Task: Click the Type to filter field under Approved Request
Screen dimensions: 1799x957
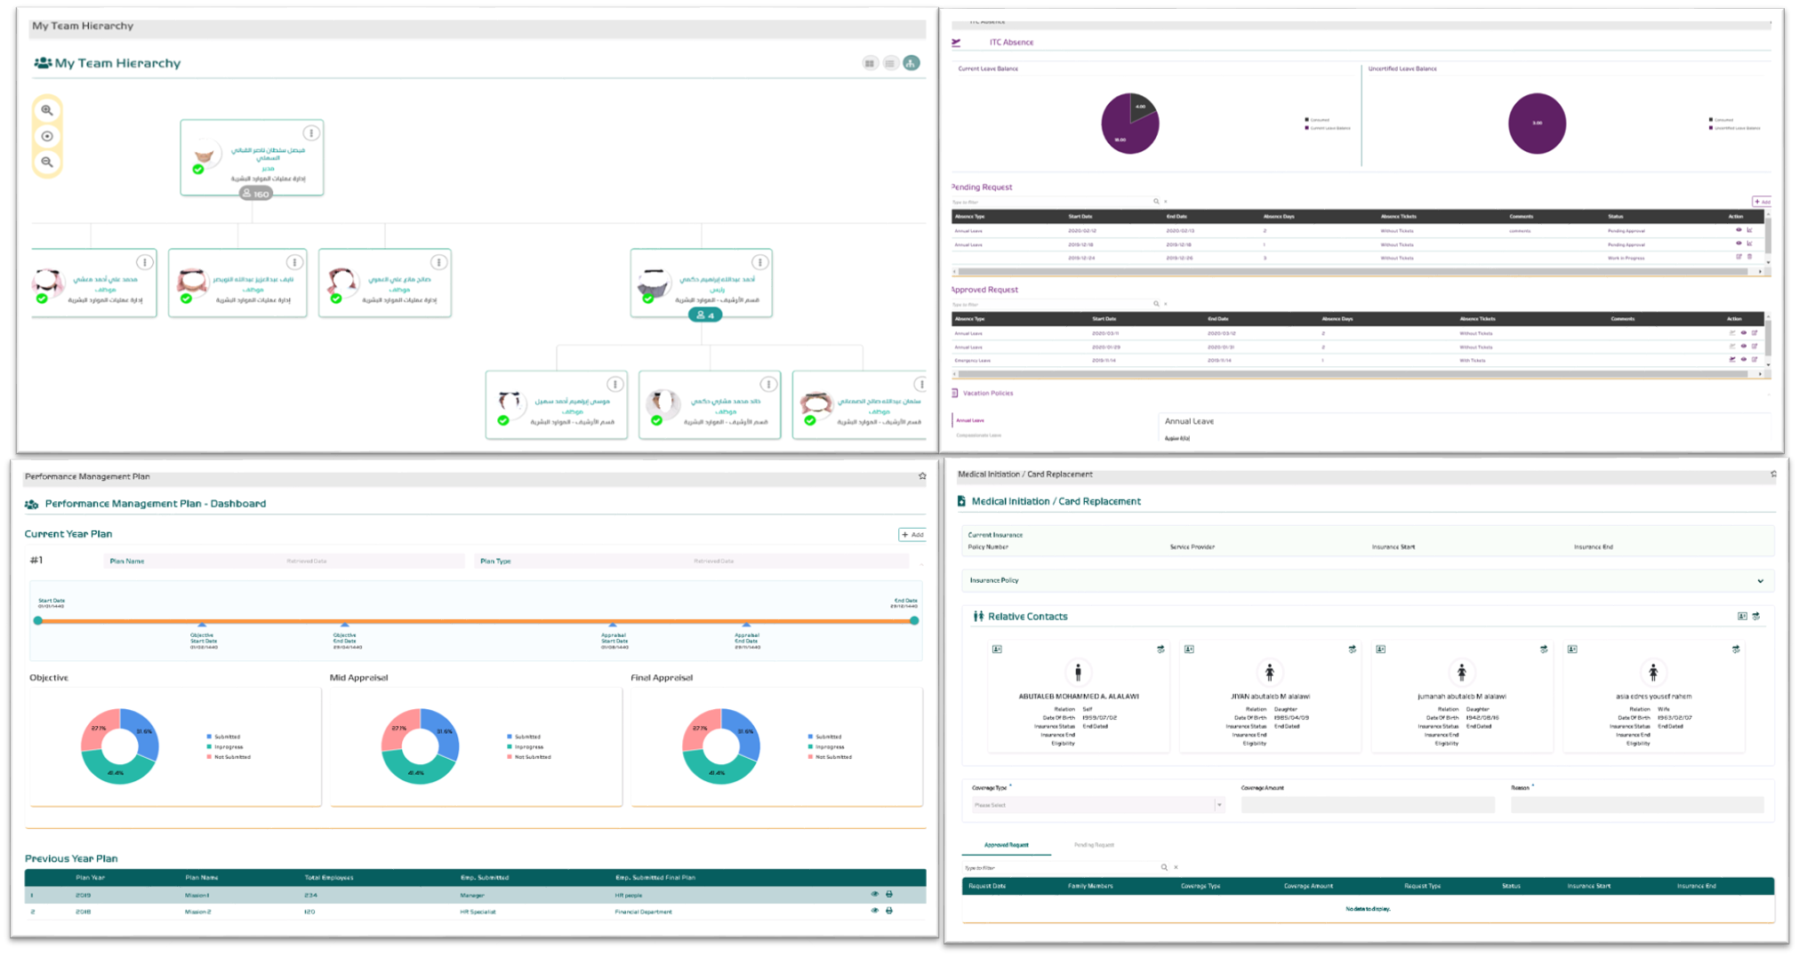Action: point(1049,303)
